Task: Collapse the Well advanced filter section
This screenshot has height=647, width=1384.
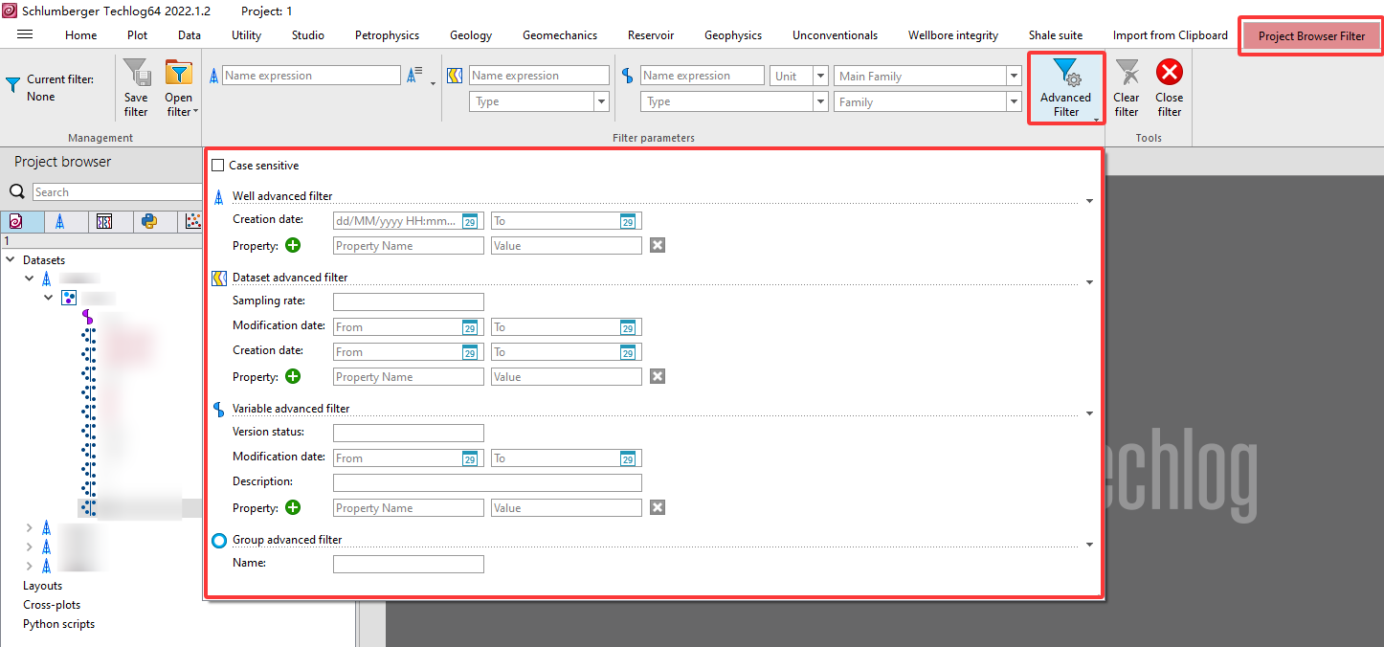Action: coord(1089,201)
